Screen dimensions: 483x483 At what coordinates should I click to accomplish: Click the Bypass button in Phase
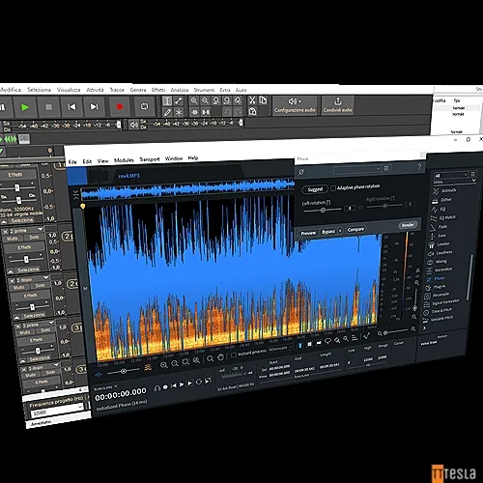[x=328, y=232]
